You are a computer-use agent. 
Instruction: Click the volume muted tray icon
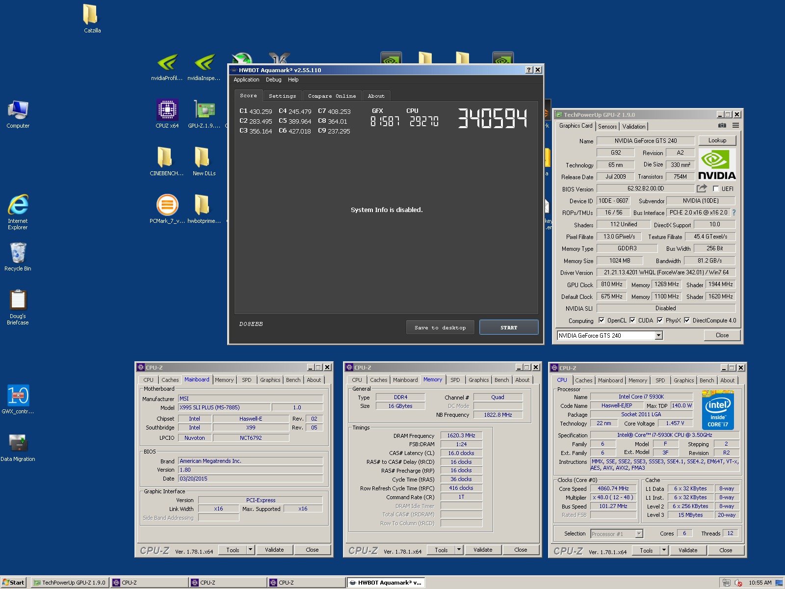pos(738,583)
